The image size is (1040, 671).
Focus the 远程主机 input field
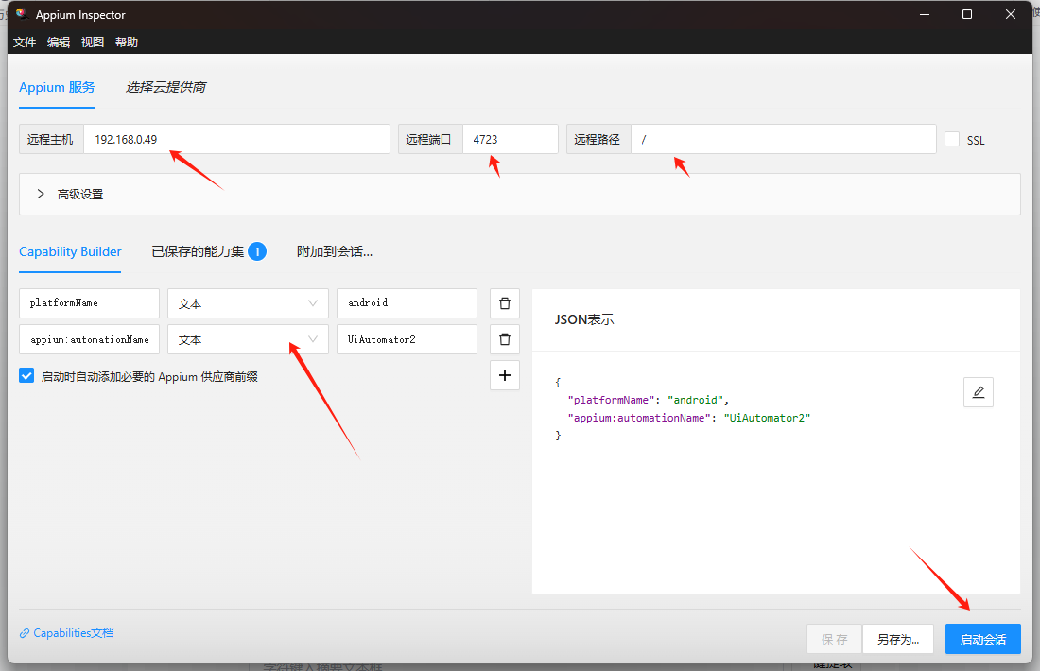[x=236, y=139]
